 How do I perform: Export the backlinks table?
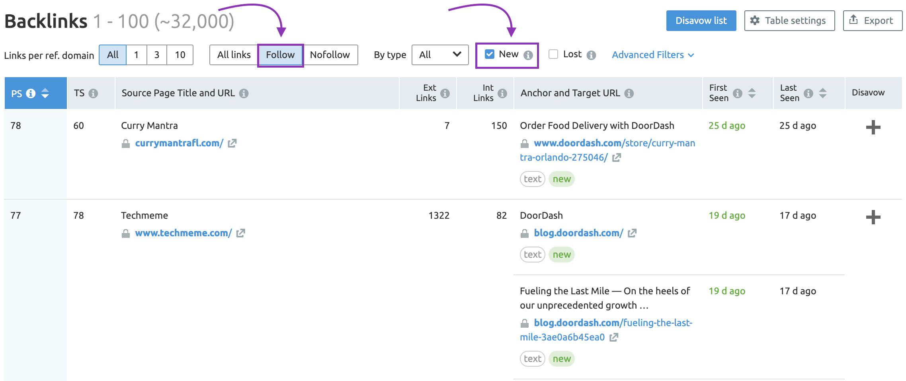[x=873, y=21]
